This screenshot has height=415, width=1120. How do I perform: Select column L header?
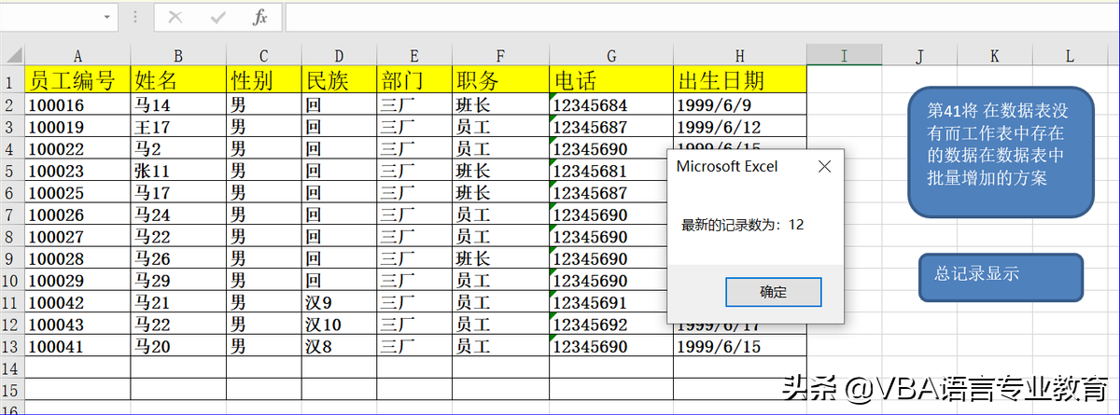1070,56
